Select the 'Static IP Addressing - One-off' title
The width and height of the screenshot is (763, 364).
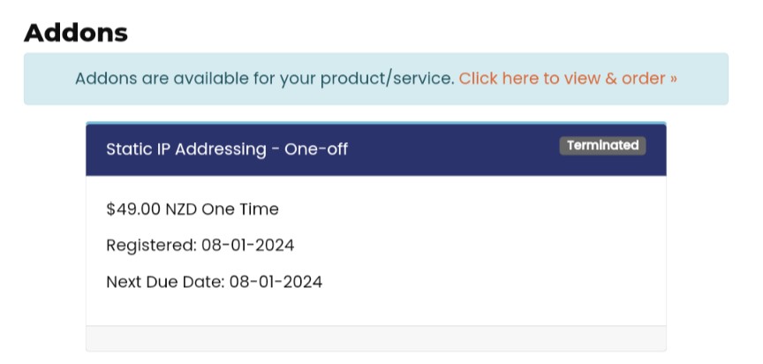[x=227, y=149]
